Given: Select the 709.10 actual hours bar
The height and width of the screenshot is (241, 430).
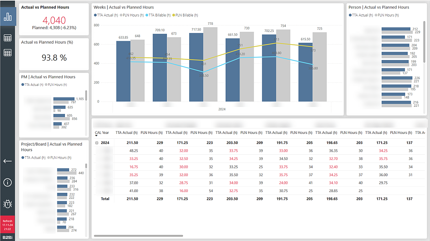Looking at the screenshot, I should coord(160,67).
